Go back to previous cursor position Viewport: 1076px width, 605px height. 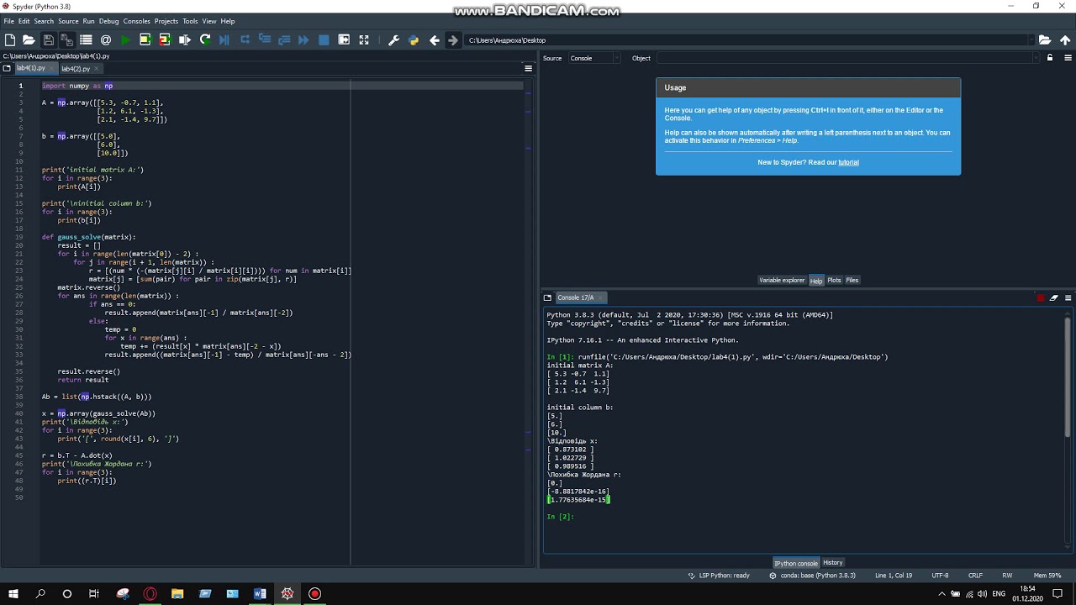click(x=434, y=39)
